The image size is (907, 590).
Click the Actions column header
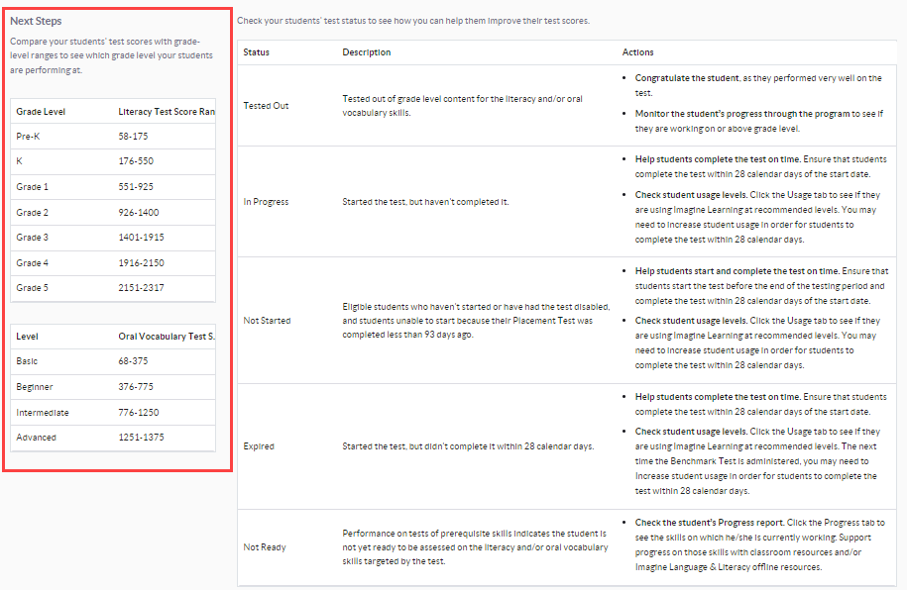(x=637, y=52)
